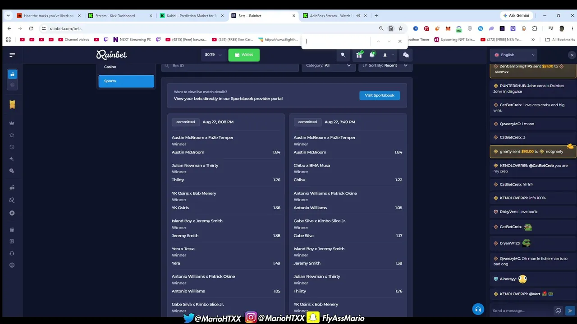Toggle the chat bubbles icon
The width and height of the screenshot is (577, 324).
[406, 55]
